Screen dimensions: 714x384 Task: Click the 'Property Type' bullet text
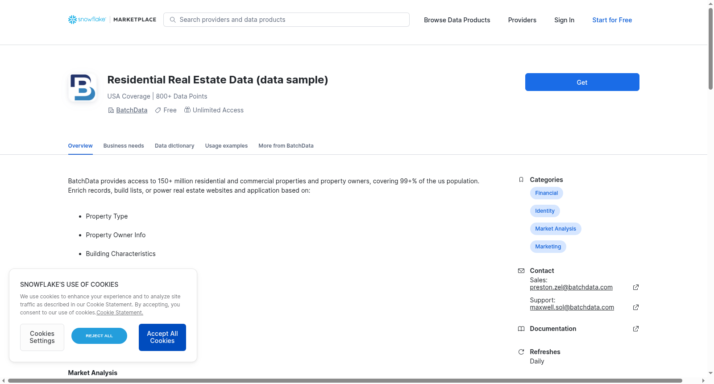coord(107,216)
